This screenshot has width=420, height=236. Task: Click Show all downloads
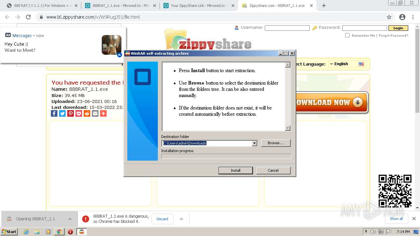tap(396, 219)
